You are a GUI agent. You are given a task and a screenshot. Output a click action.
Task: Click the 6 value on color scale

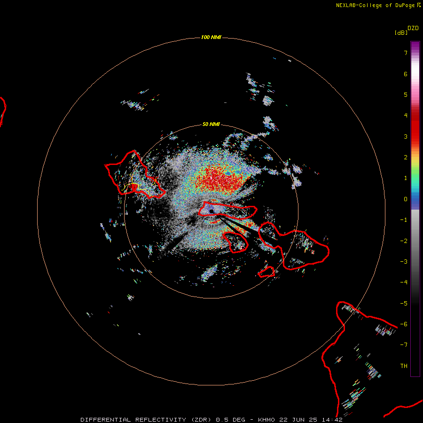click(x=406, y=74)
